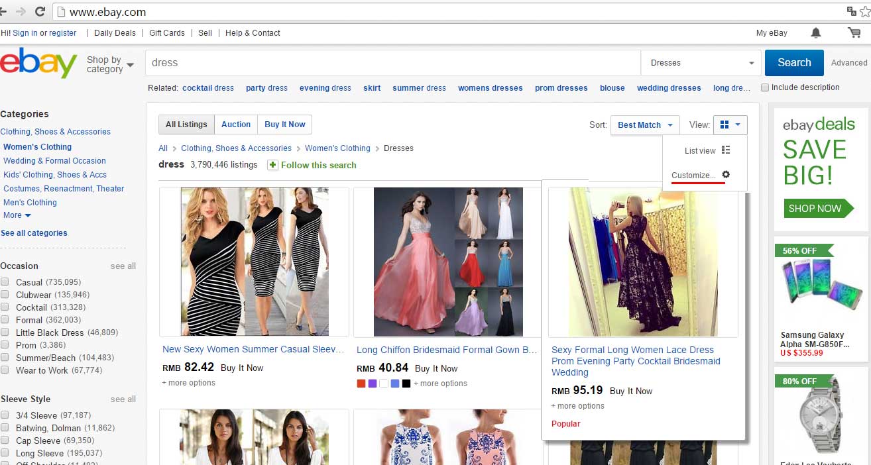Click the eBay logo
The width and height of the screenshot is (871, 465).
[x=38, y=63]
